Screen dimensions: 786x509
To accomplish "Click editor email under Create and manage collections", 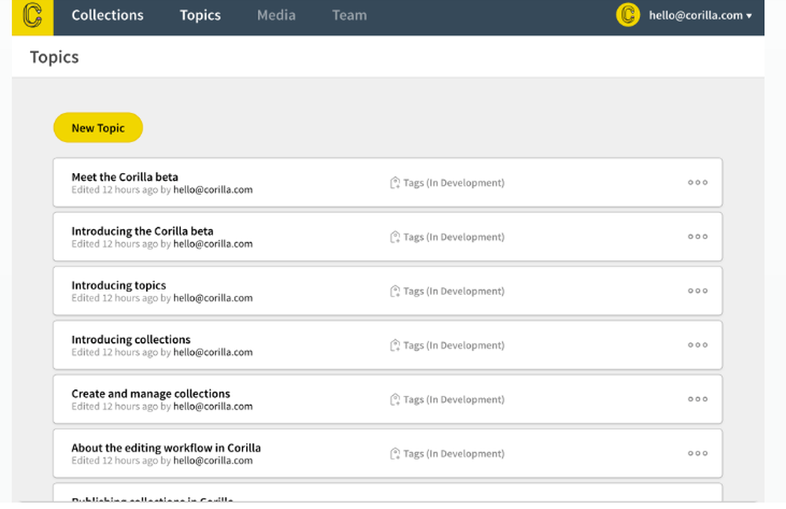I will (x=213, y=407).
